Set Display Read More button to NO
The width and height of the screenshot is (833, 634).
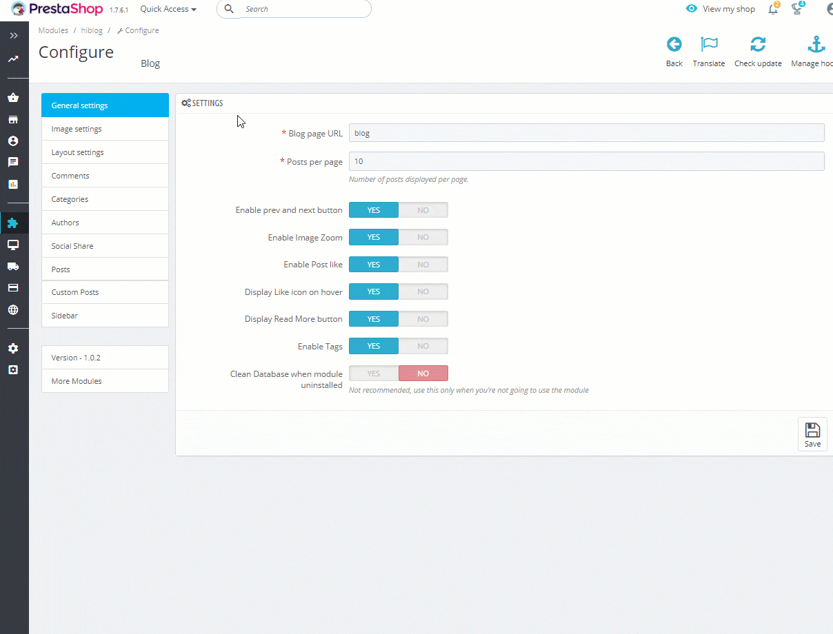point(423,319)
